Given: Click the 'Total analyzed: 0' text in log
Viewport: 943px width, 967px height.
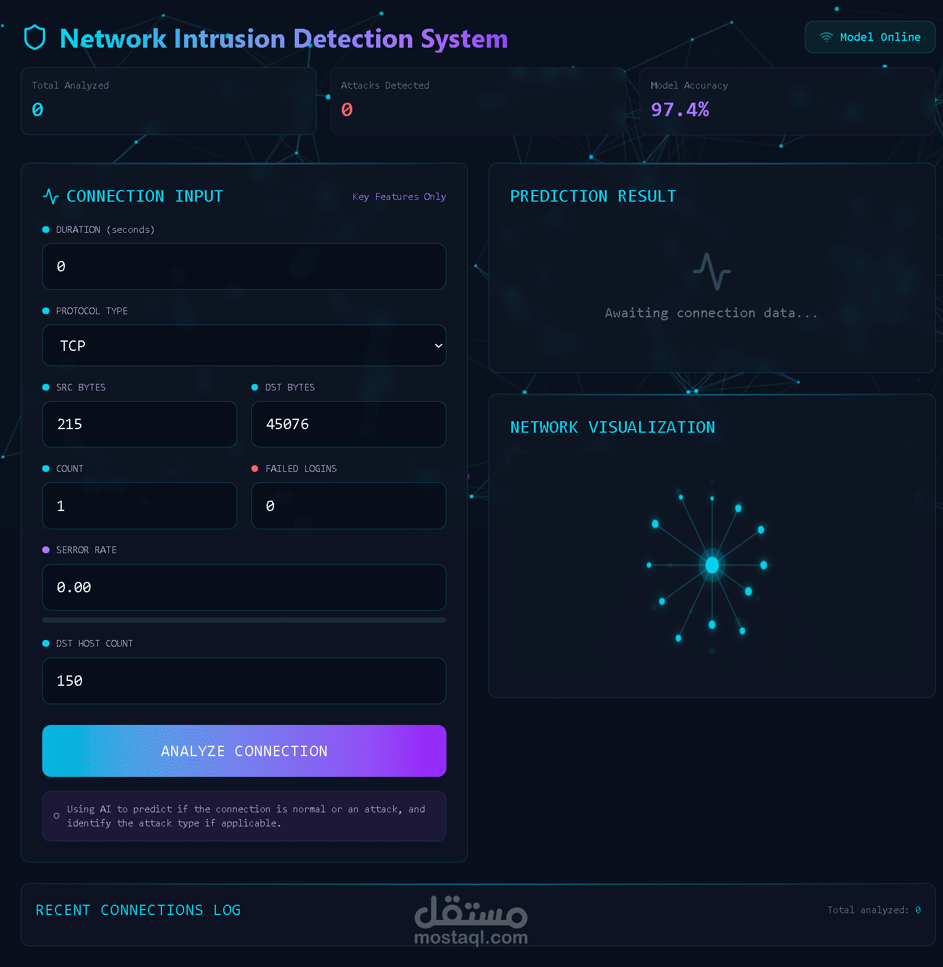Looking at the screenshot, I should pos(874,910).
